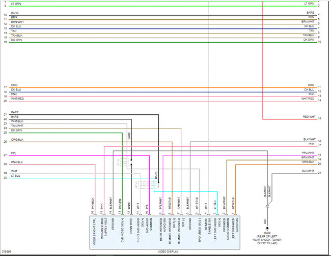Click the diagram number 278395

pos(6,251)
